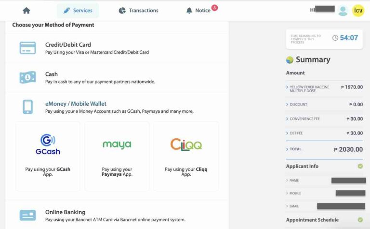Pay using the Maya app
Screen dimensions: 370x229
[x=117, y=156]
